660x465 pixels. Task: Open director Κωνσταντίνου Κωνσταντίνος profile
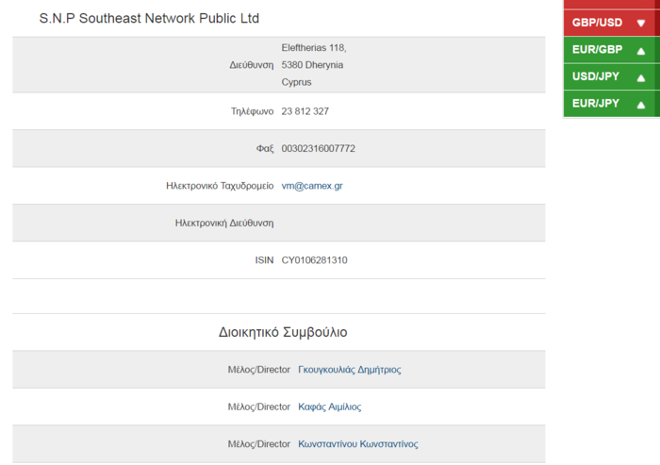[x=358, y=444]
